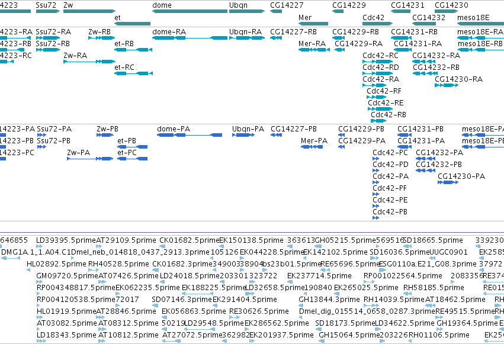
Task: Select the dome-PA protein feature
Action: tap(190, 135)
